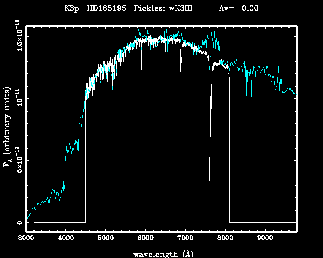This screenshot has height=258, width=323.
Task: Click the 5×10⁻¹² y-axis tick label
Action: click(17, 160)
